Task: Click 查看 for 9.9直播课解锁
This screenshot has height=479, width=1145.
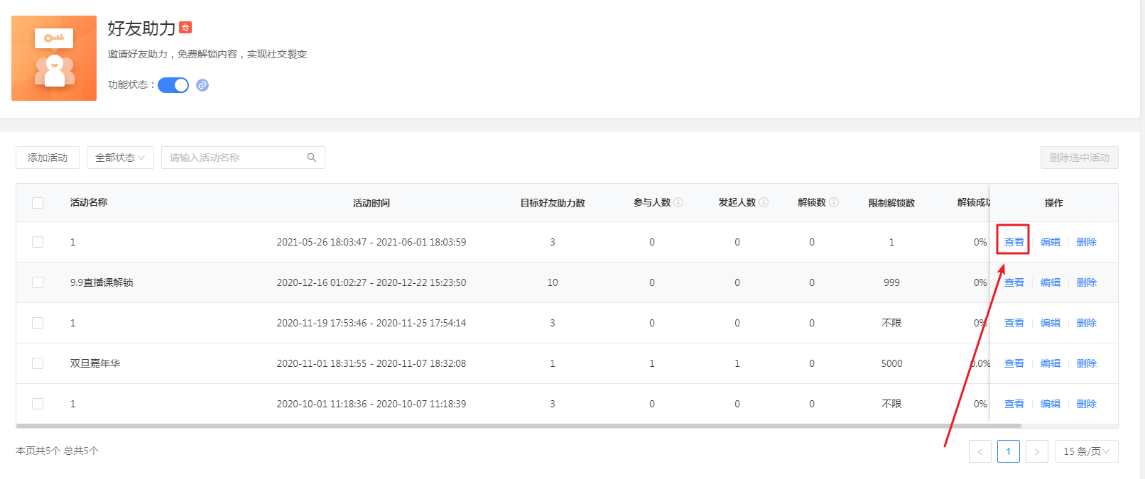Action: pos(1014,282)
